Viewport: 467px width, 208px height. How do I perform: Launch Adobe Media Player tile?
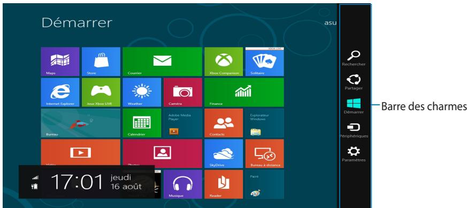183,123
